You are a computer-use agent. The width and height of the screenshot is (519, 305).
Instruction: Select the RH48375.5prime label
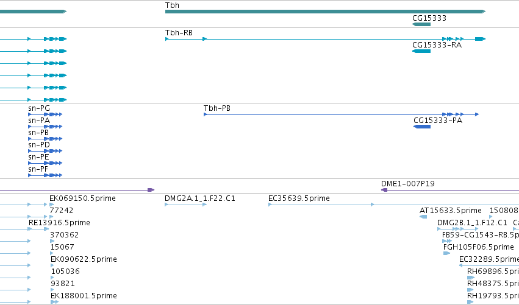pos(493,284)
